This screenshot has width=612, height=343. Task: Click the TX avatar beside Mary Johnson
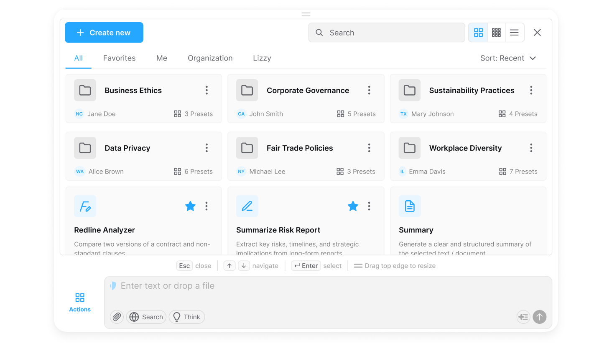[403, 114]
